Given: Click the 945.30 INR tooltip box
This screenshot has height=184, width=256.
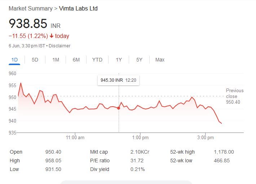Looking at the screenshot, I should [118, 80].
